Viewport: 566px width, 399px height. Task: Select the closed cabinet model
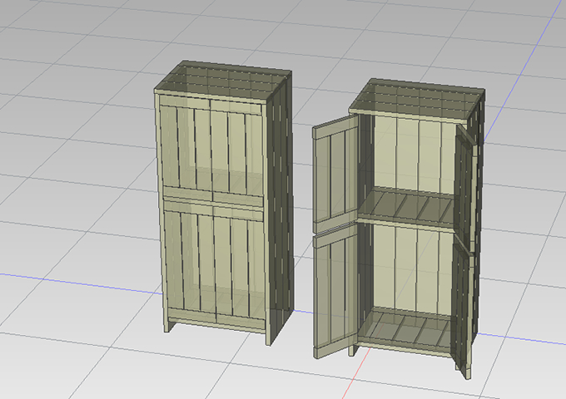(224, 202)
